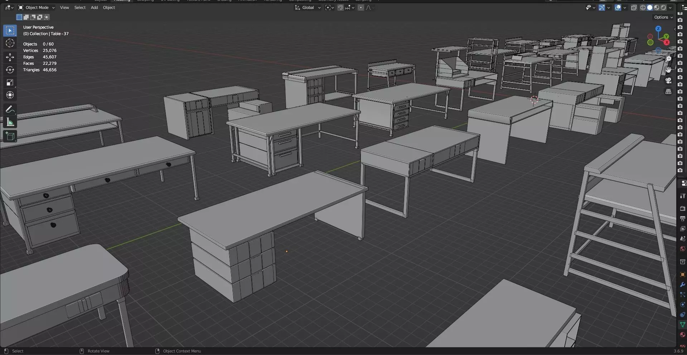Select the Select Box tool
The height and width of the screenshot is (355, 687).
[10, 31]
